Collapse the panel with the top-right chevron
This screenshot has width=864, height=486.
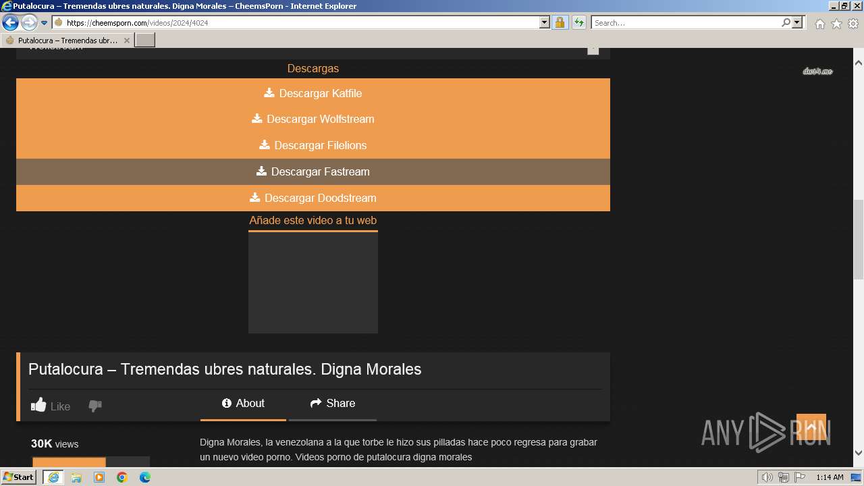[593, 49]
